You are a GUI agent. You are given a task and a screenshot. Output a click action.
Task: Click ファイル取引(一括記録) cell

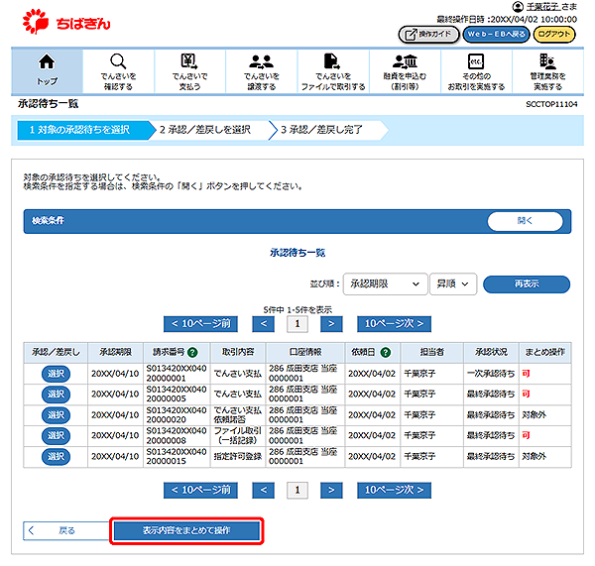(238, 435)
